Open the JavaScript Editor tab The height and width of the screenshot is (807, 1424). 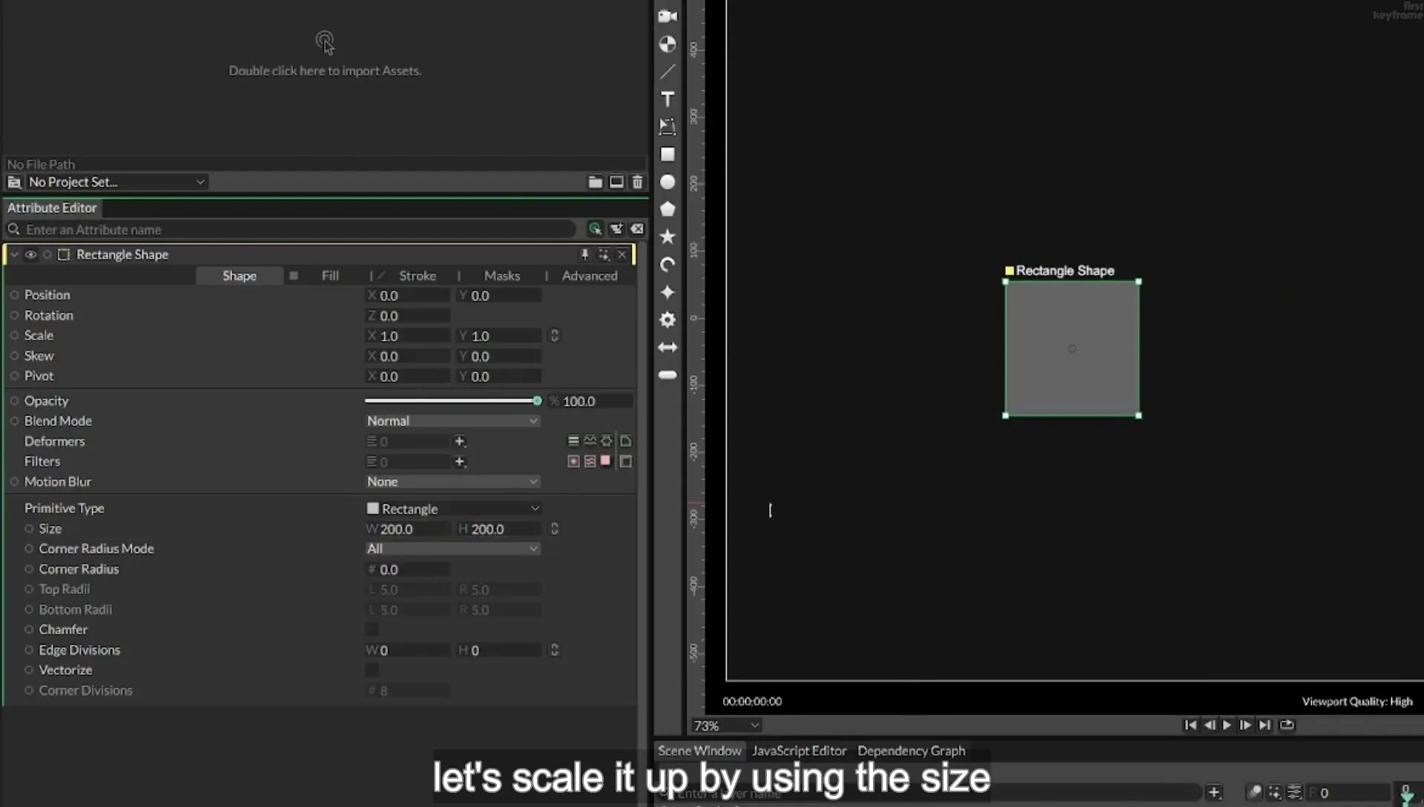pos(800,751)
